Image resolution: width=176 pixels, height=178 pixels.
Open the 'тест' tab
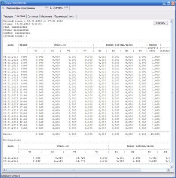(x=71, y=17)
